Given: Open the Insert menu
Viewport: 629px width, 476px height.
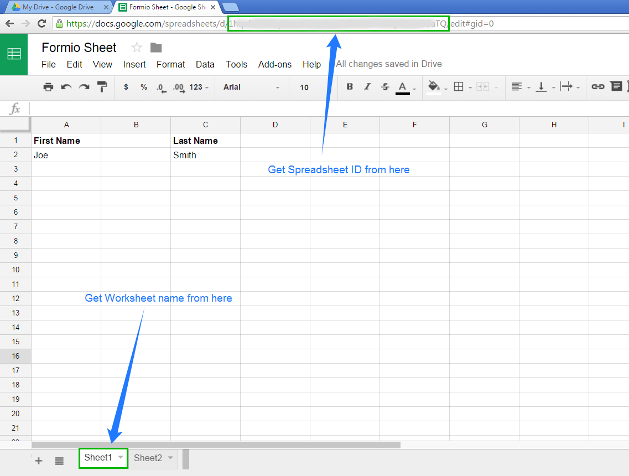Looking at the screenshot, I should [134, 64].
